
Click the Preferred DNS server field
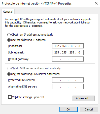pyautogui.click(x=68, y=80)
